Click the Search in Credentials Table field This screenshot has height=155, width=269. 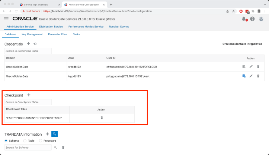point(28,51)
